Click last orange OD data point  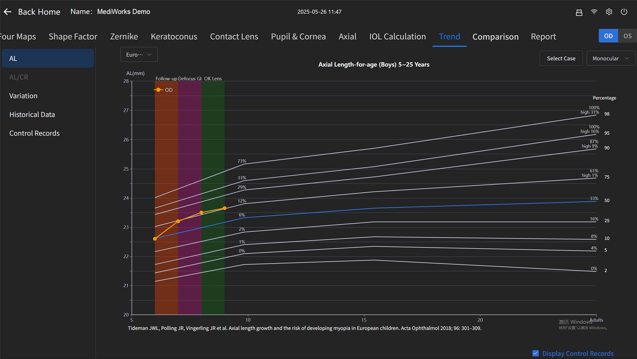pyautogui.click(x=225, y=208)
